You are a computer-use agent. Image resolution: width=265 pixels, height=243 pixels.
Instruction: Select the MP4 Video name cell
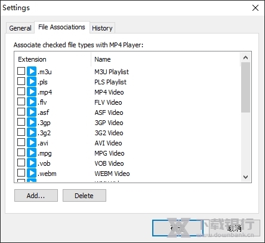(x=109, y=92)
